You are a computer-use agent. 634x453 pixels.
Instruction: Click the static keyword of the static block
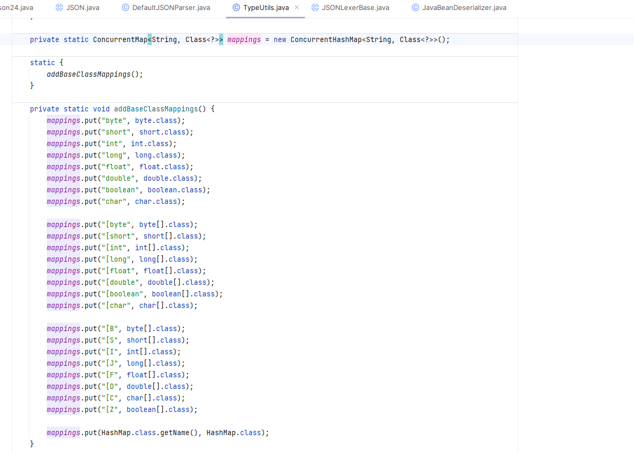(43, 63)
